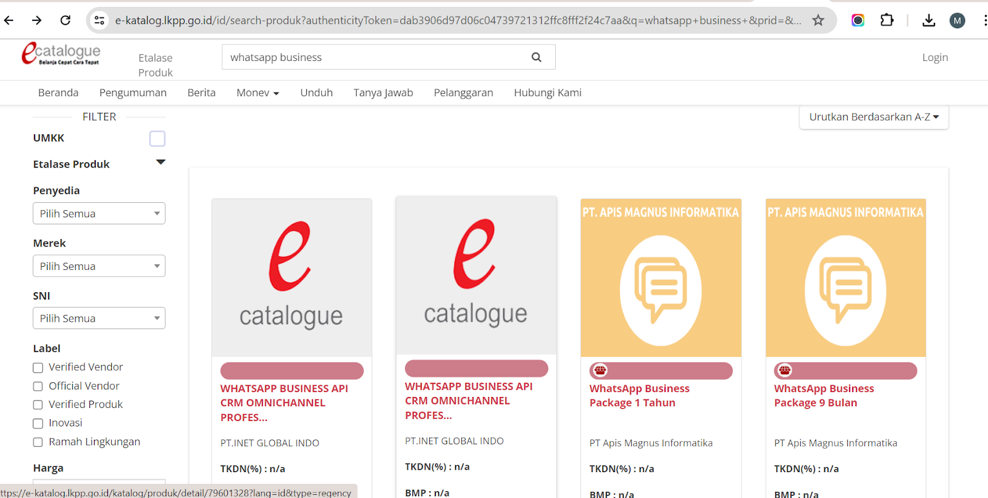Toggle the UMKK checkbox
988x498 pixels.
pyautogui.click(x=157, y=139)
